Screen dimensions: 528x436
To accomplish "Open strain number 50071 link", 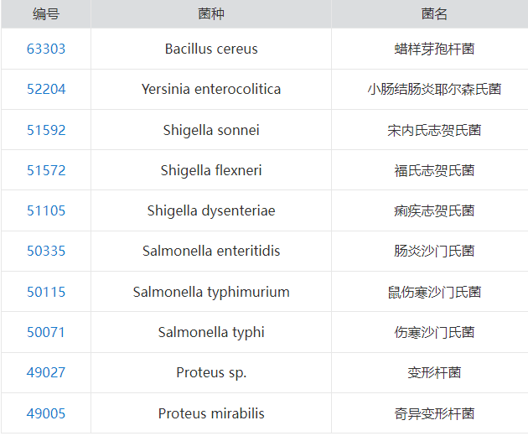I will coord(46,332).
